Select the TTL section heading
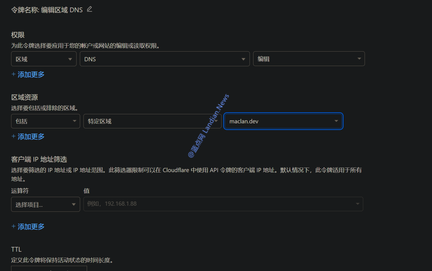 [x=16, y=249]
